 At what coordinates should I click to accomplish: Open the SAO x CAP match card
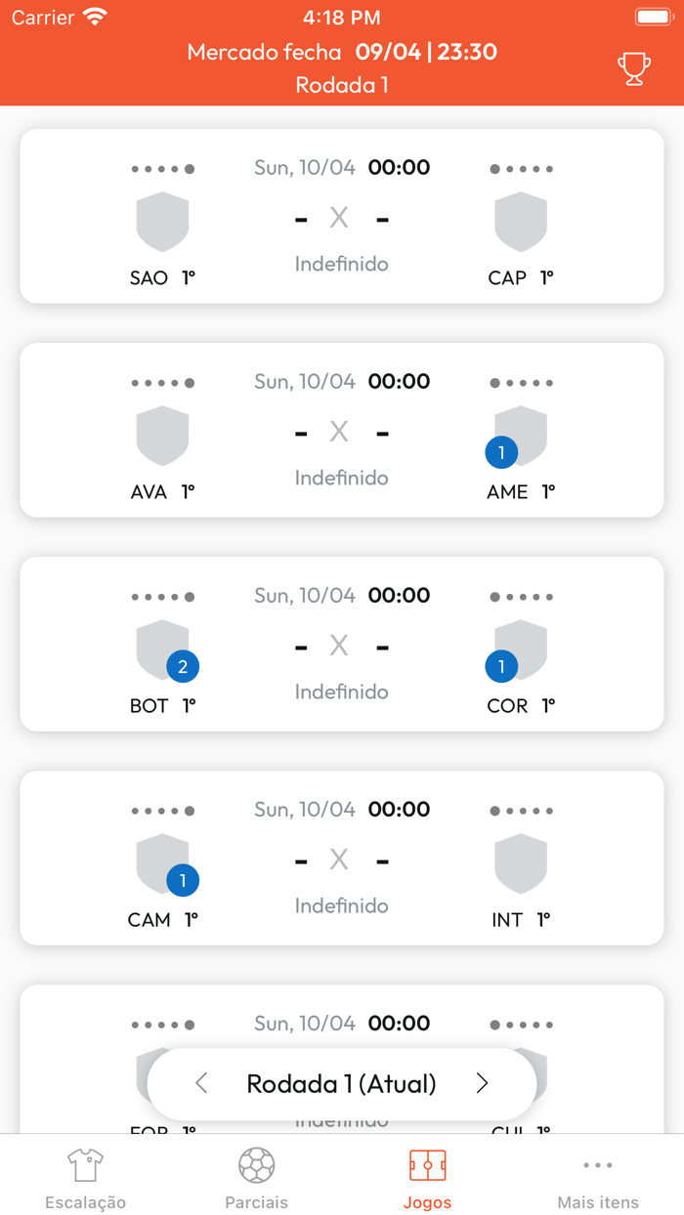(x=342, y=216)
